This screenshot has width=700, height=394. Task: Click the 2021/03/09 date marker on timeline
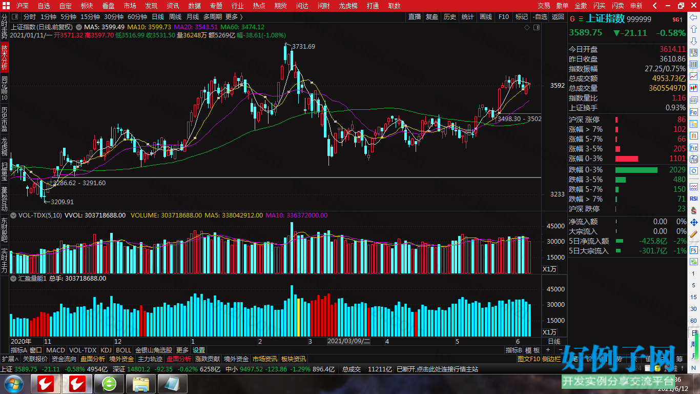pos(349,341)
